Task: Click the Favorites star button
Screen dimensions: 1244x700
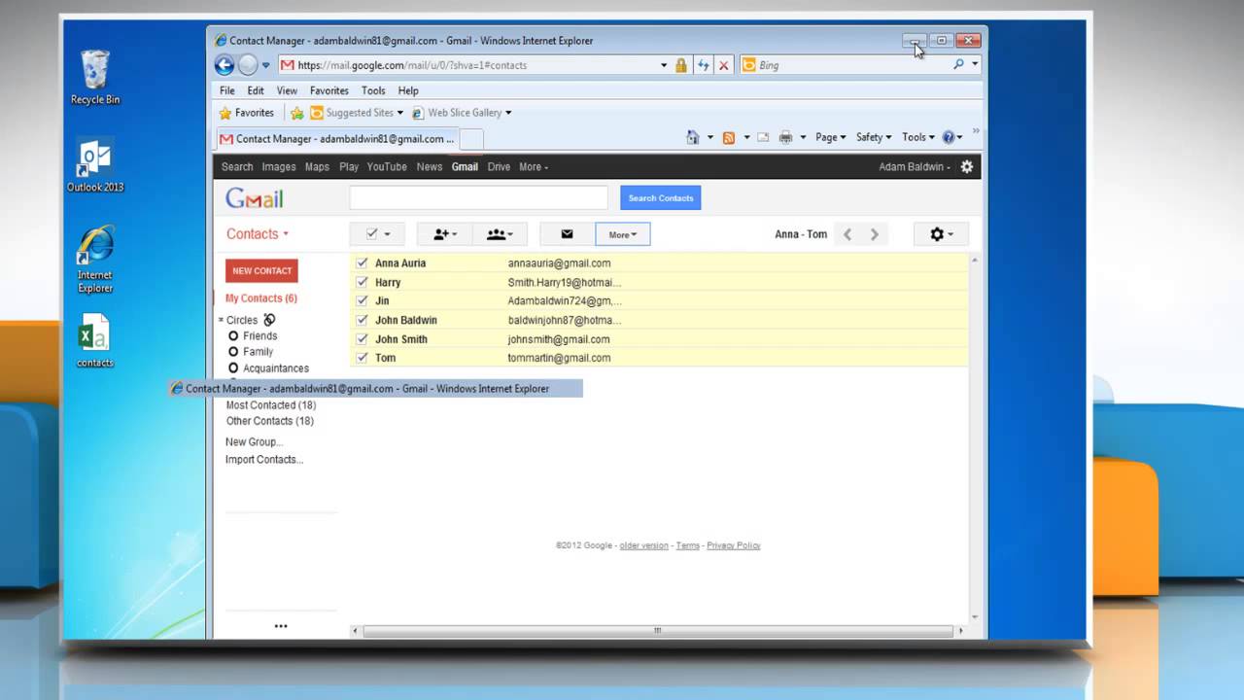Action: pos(246,113)
